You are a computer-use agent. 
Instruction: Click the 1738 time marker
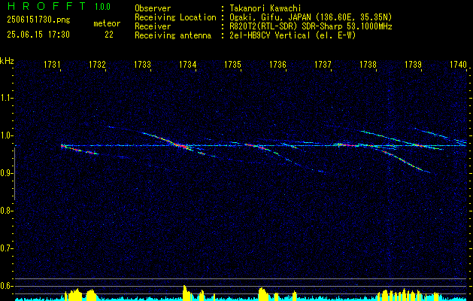tap(368, 64)
